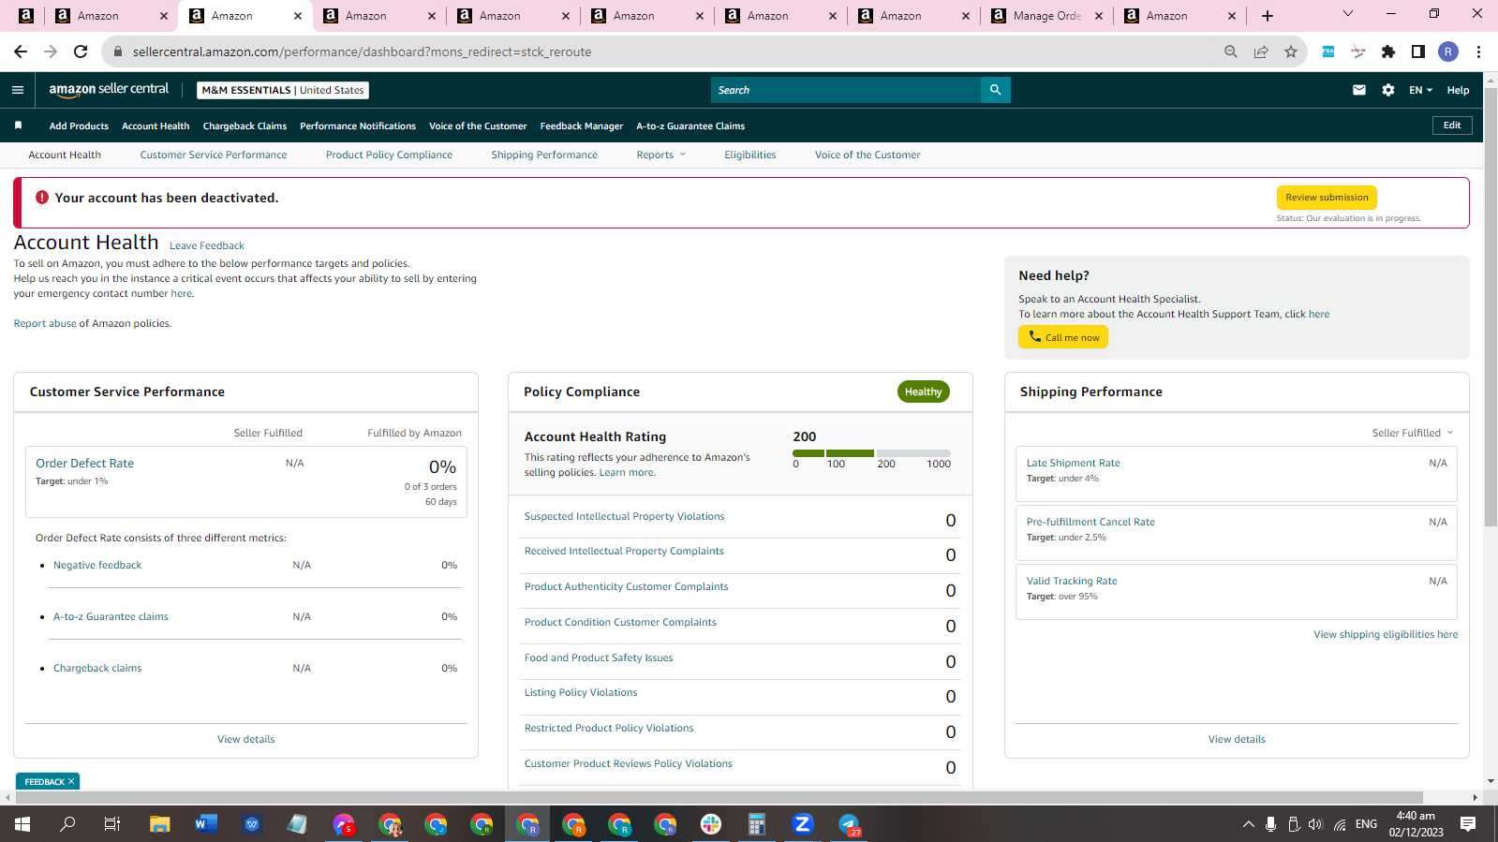This screenshot has width=1498, height=842.
Task: Open the Windows Start menu
Action: [22, 824]
